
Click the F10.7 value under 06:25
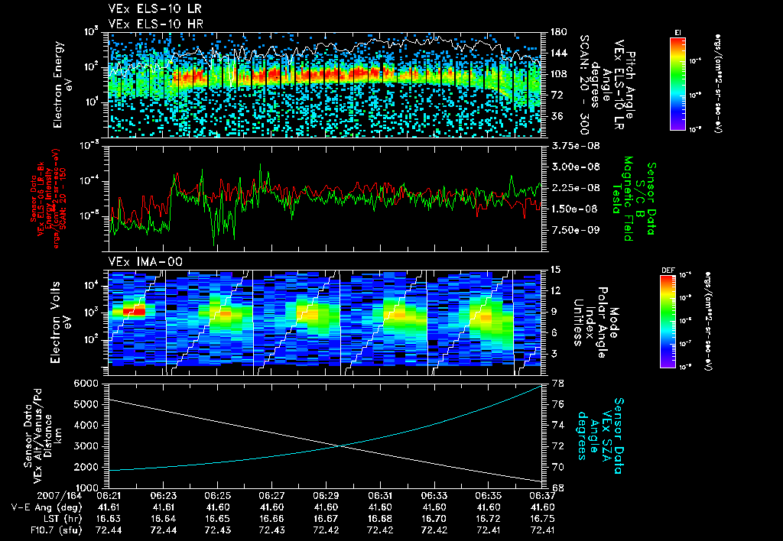(x=217, y=530)
